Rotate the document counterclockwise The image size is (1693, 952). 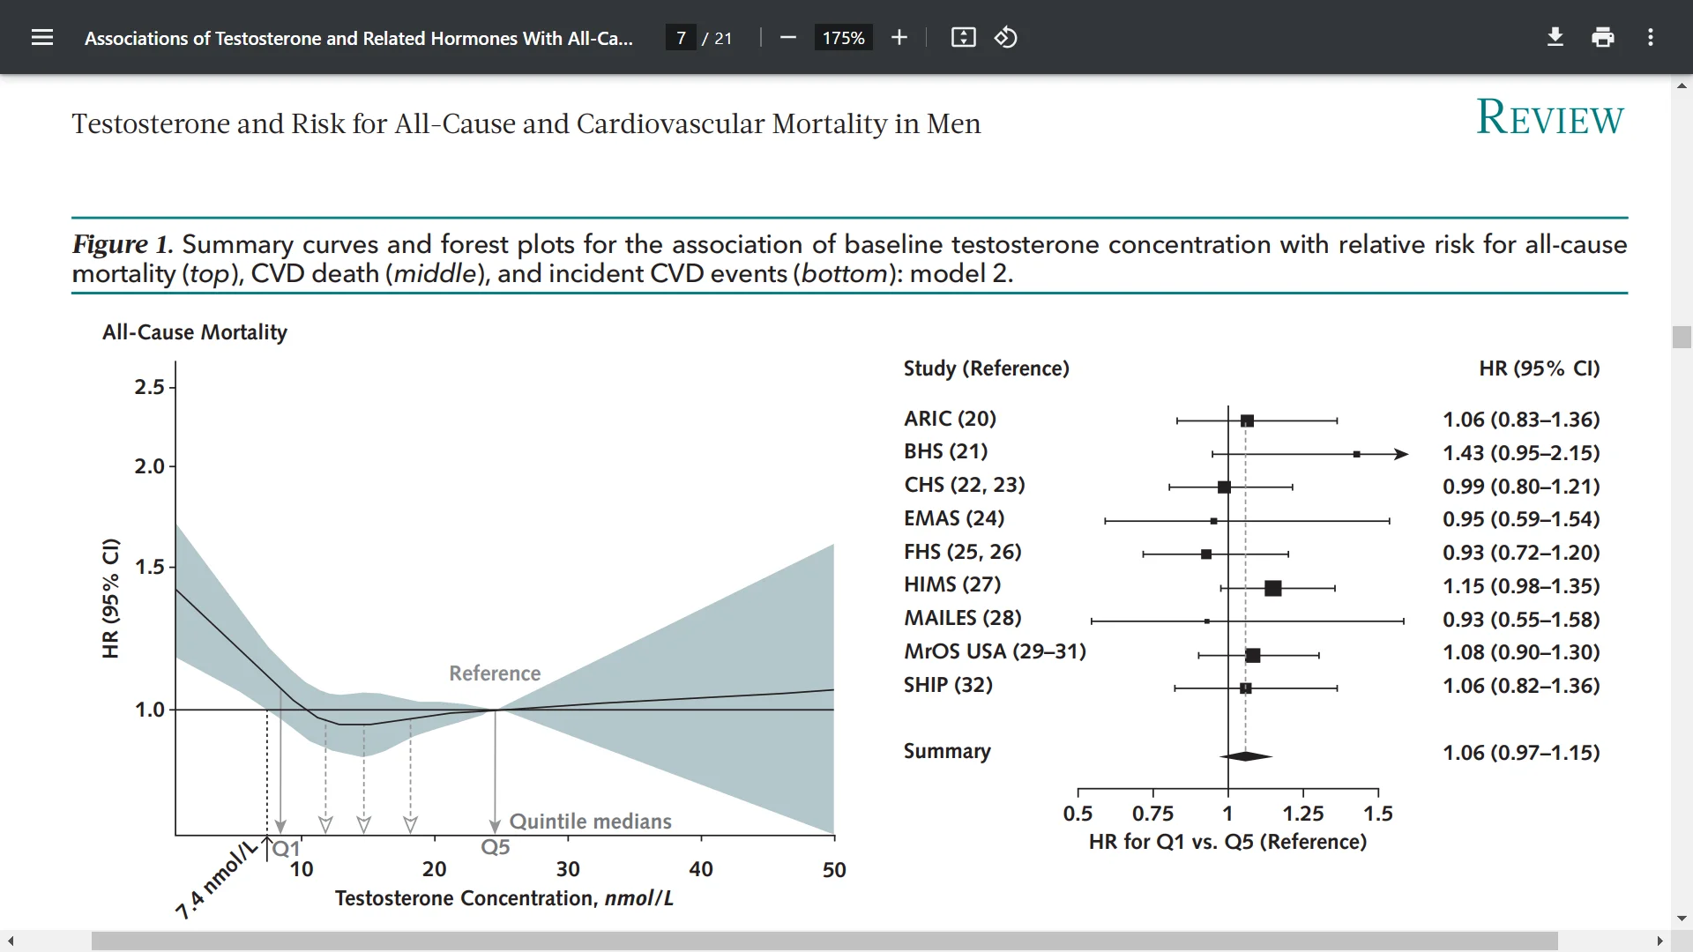(1006, 37)
